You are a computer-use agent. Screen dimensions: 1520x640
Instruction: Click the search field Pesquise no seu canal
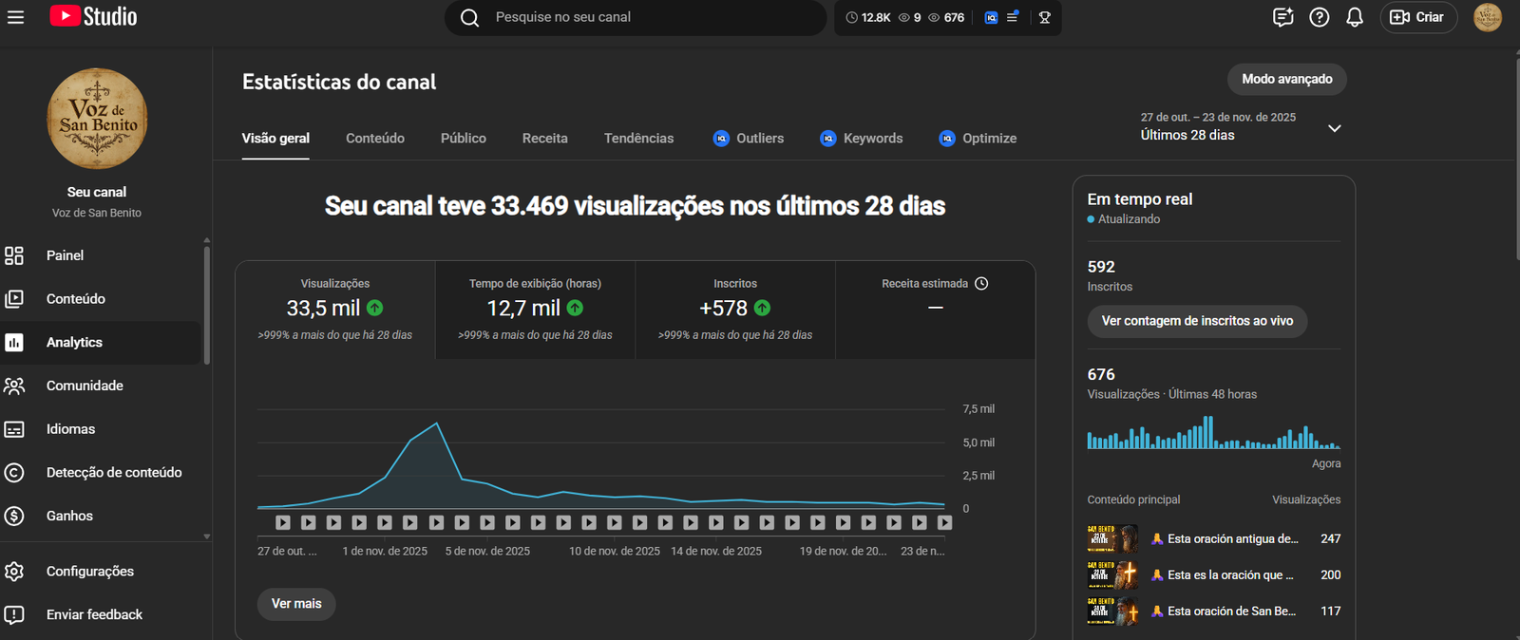click(646, 17)
